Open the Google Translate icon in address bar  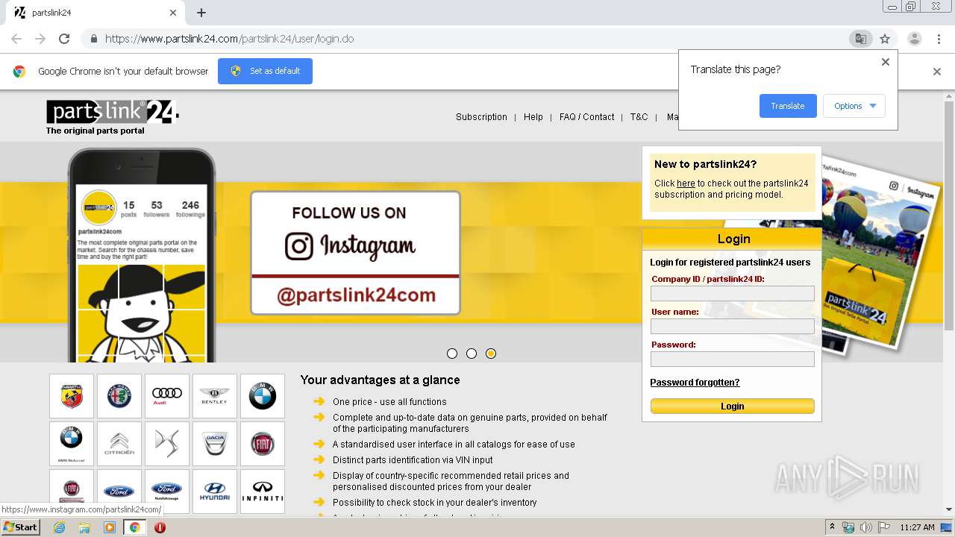tap(861, 39)
